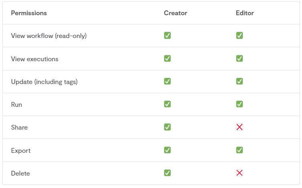Click Creator checkmark in Export row
302x188 pixels.
click(x=167, y=150)
